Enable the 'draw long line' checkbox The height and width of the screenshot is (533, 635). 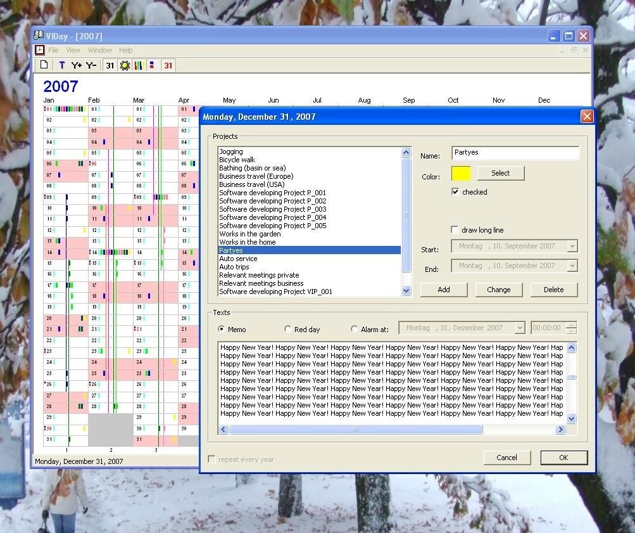tap(455, 229)
